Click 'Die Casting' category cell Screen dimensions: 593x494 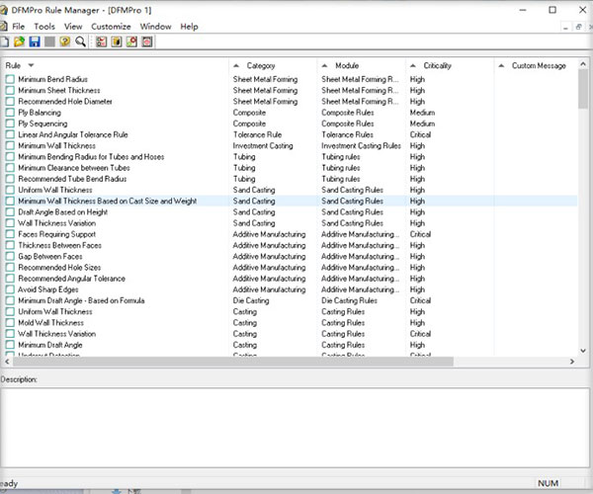point(251,300)
